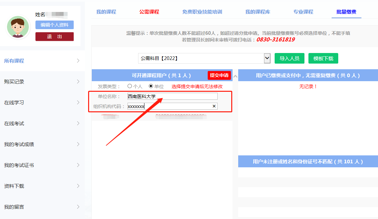Open the 在线考试 sidebar entry

(x=42, y=124)
